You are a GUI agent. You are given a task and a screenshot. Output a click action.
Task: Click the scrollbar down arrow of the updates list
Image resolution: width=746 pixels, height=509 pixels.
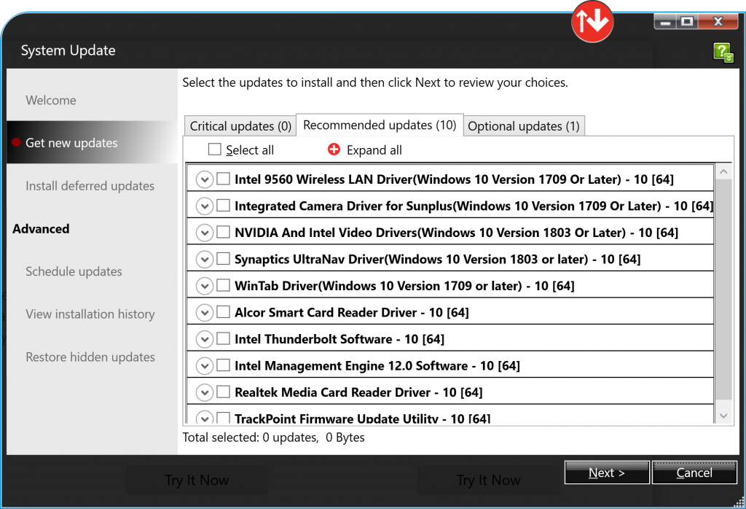coord(723,416)
